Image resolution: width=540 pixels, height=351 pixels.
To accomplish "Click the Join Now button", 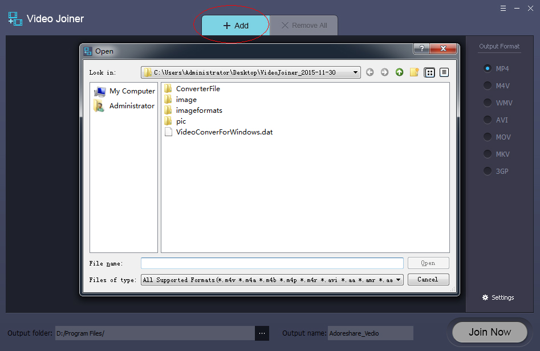I will [489, 332].
